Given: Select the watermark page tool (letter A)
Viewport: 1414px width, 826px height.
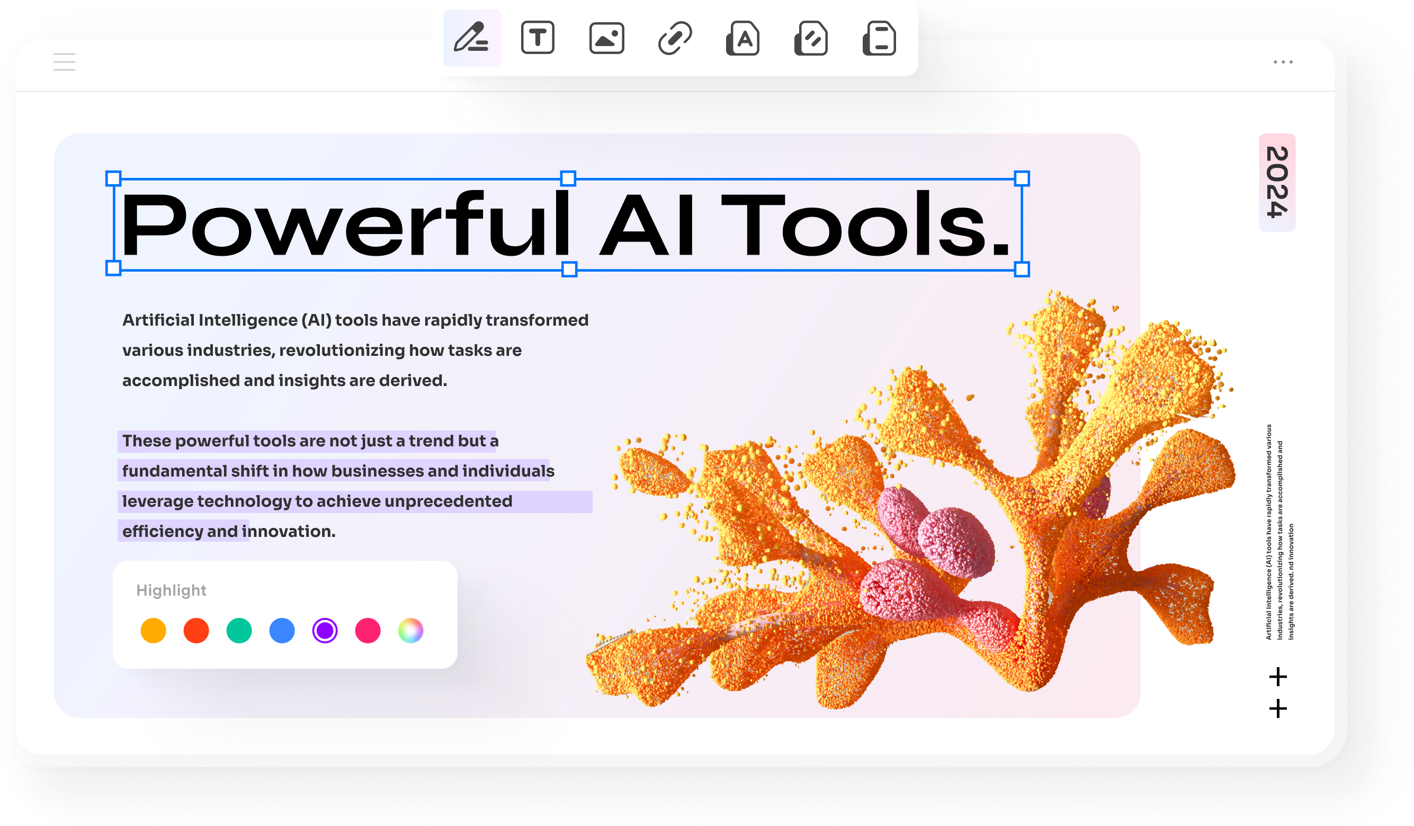Looking at the screenshot, I should click(x=743, y=38).
